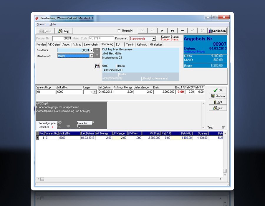This screenshot has height=206, width=265.
Task: Switch to the Anbot tab
Action: 66,44
